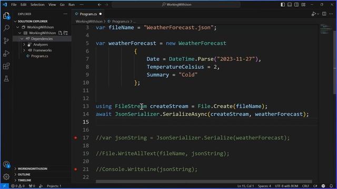The width and height of the screenshot is (337, 189).
Task: Toggle the primary side bar layout icon
Action: (x=283, y=5)
